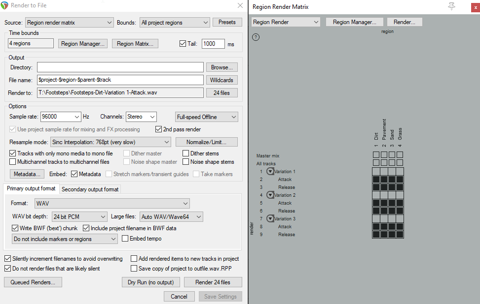Collapse the Variation 1 folder track
This screenshot has height=304, width=480.
[270, 171]
